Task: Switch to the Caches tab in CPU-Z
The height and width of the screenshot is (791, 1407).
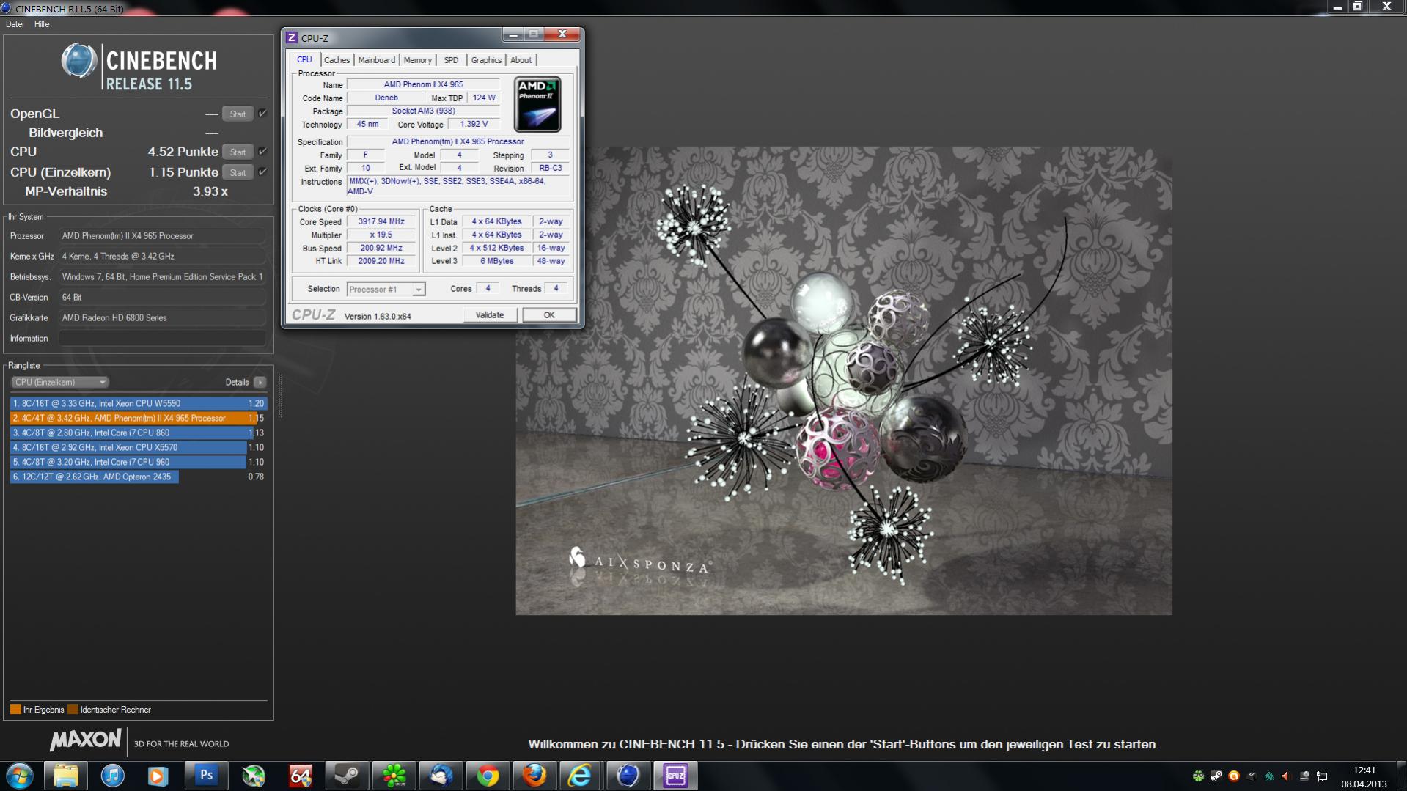Action: pos(337,60)
